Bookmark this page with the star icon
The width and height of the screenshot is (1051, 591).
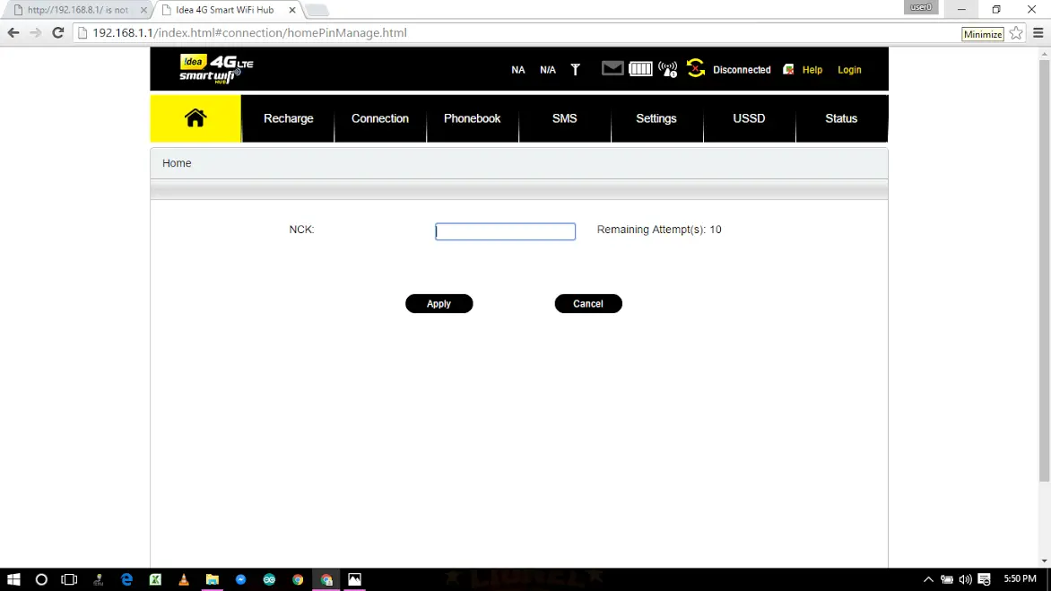click(1016, 33)
